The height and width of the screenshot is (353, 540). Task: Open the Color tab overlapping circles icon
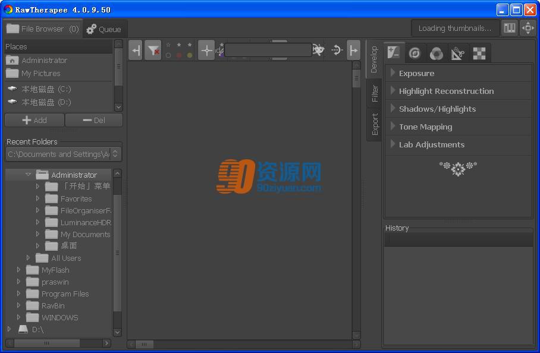point(437,53)
